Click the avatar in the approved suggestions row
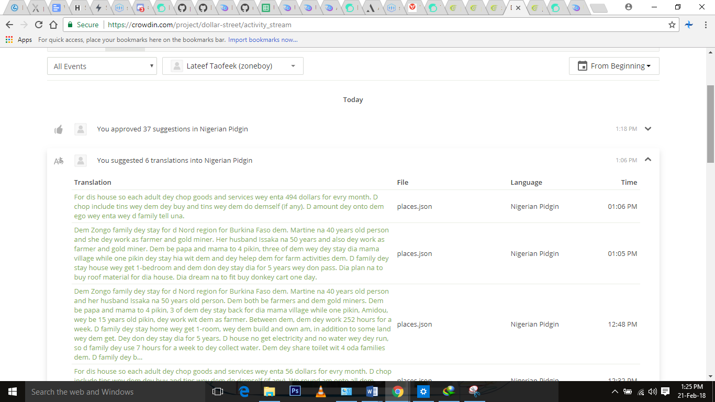The height and width of the screenshot is (402, 715). (x=80, y=129)
